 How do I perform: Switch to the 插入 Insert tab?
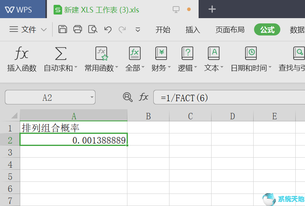(x=193, y=30)
